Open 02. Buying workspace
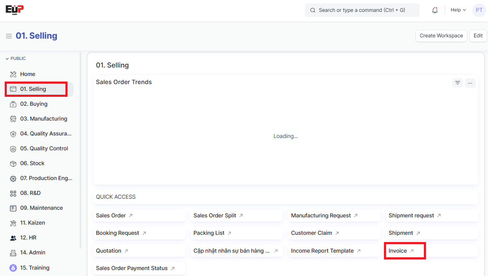The image size is (488, 276). click(x=34, y=104)
